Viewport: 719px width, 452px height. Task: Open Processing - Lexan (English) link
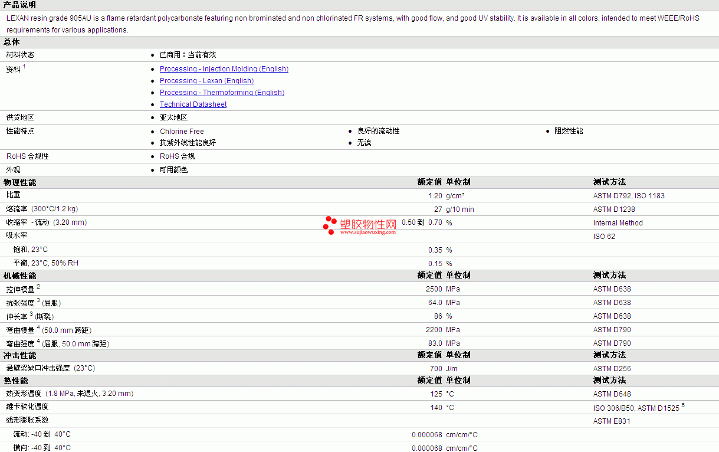(206, 81)
